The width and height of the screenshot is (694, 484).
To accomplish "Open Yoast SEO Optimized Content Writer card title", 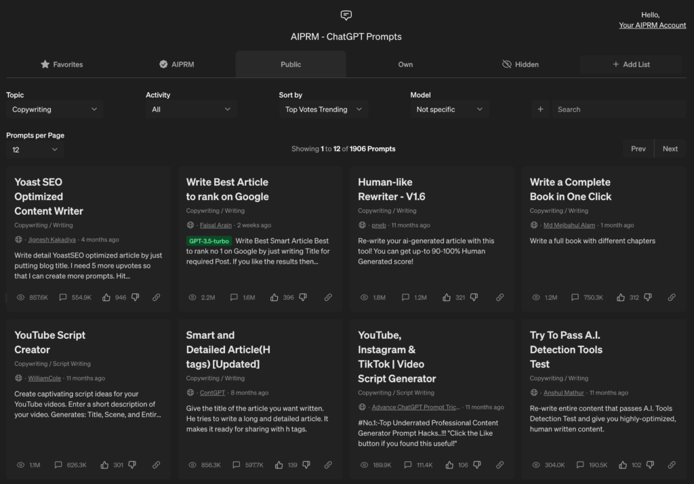I will (x=49, y=197).
